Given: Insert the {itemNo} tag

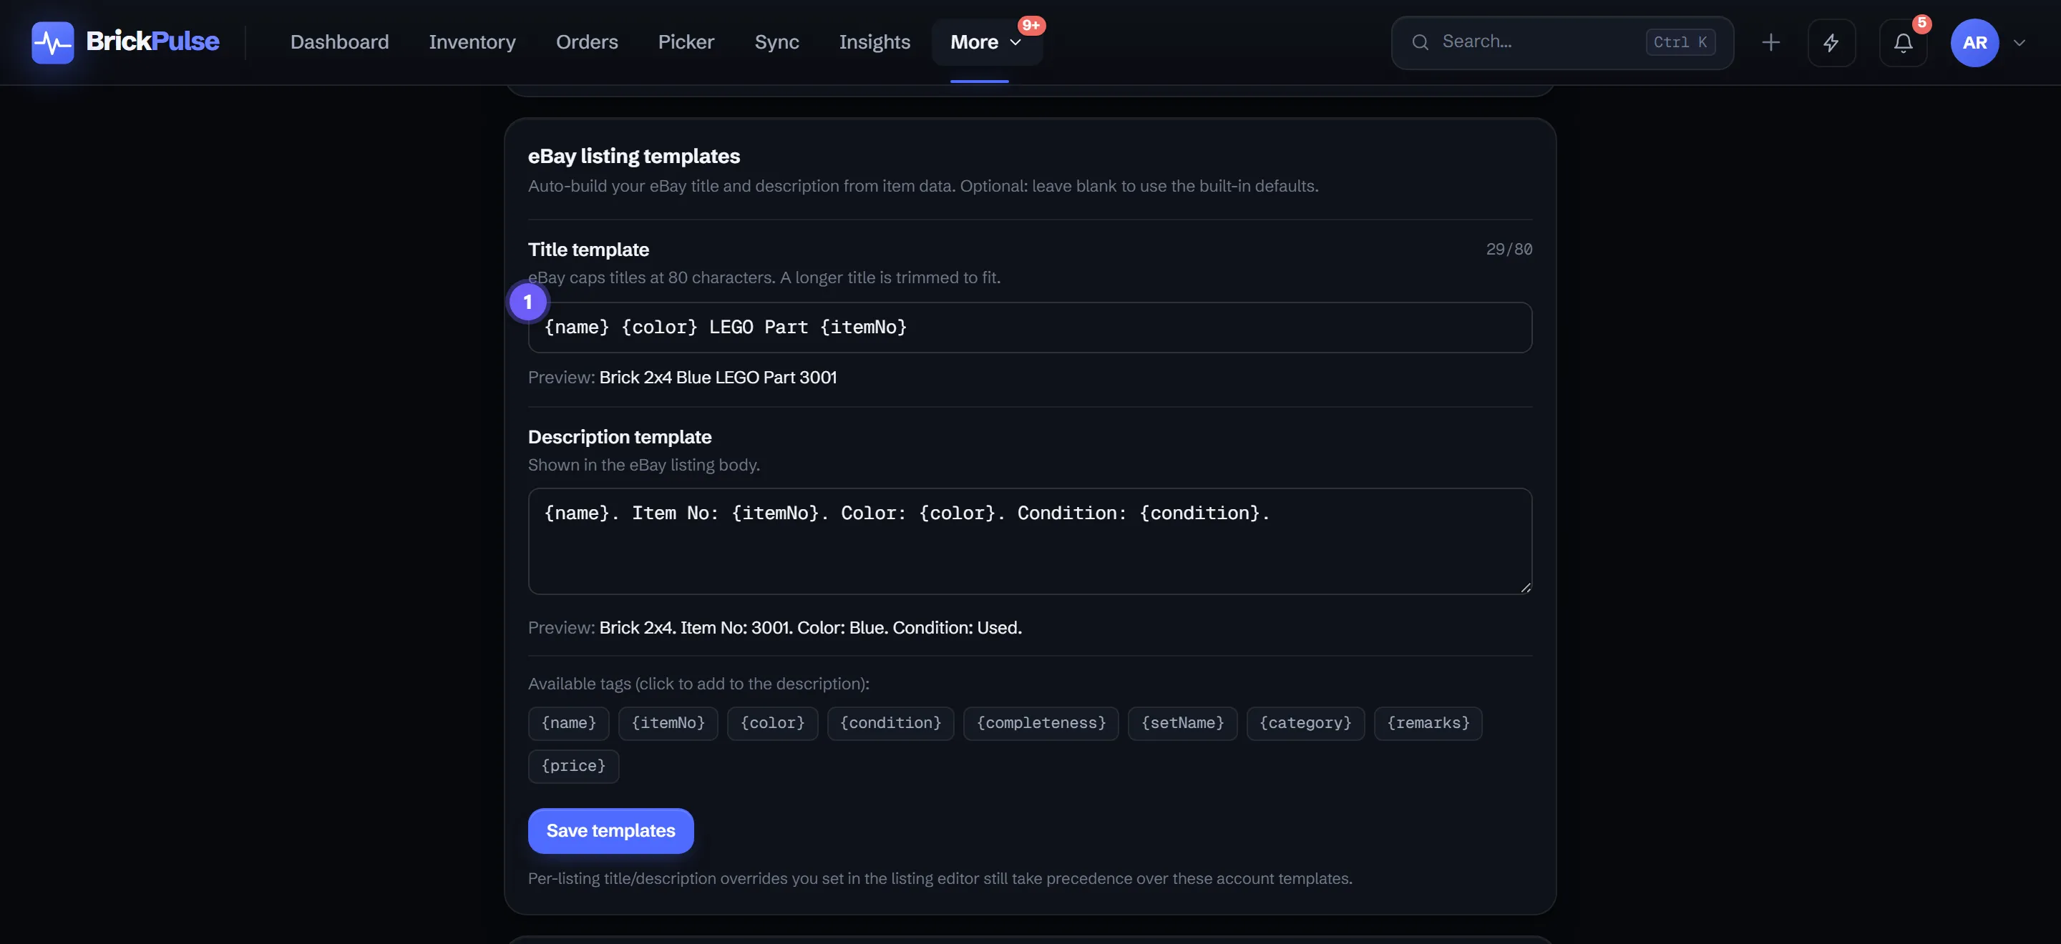Looking at the screenshot, I should point(668,724).
